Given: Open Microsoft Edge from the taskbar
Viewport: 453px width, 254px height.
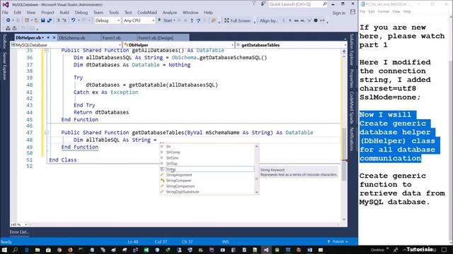Looking at the screenshot, I should 27,250.
